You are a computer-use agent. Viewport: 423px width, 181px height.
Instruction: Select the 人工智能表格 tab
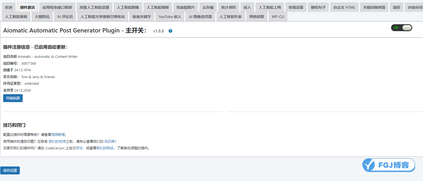pyautogui.click(x=16, y=17)
